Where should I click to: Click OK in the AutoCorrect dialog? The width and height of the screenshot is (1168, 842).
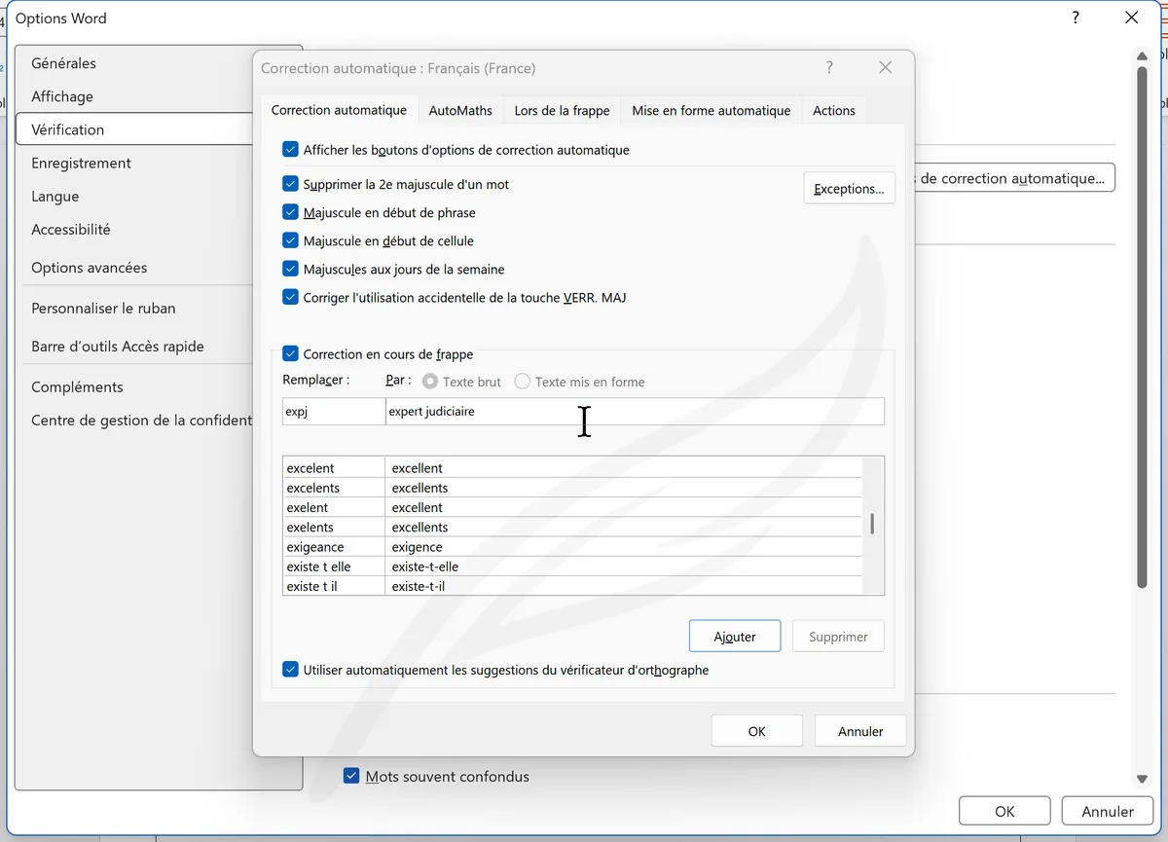[x=756, y=731]
